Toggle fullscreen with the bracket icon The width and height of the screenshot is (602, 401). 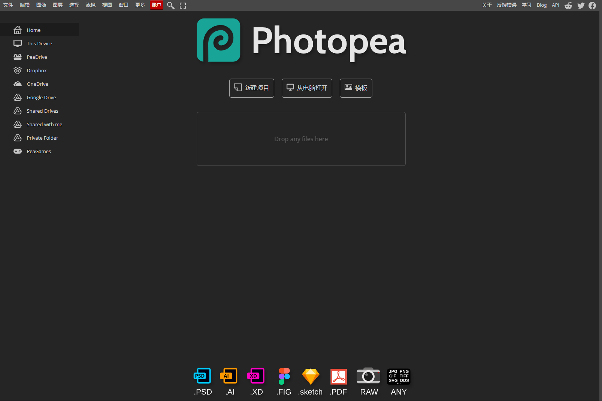point(183,5)
